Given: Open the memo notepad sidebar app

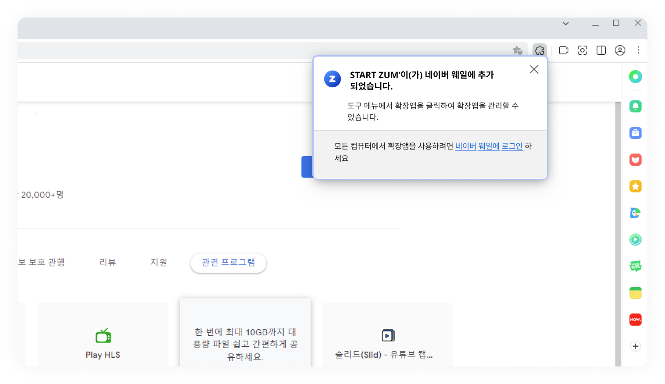Looking at the screenshot, I should coord(635,292).
